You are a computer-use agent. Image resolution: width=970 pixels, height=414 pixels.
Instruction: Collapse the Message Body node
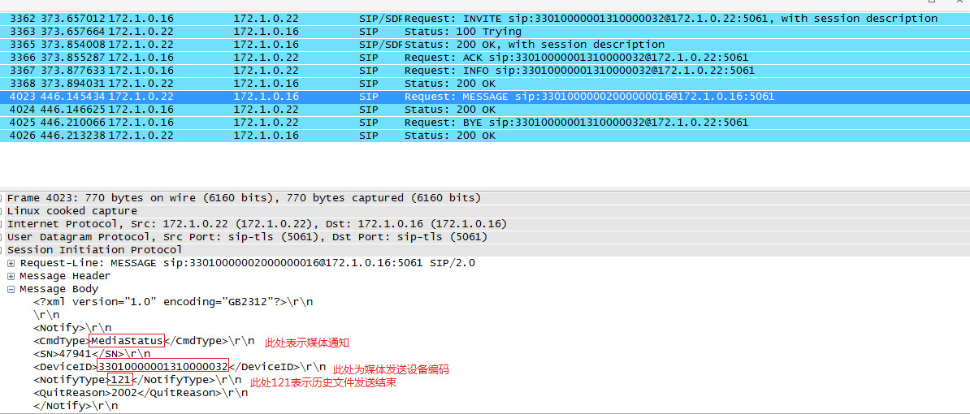pyautogui.click(x=11, y=289)
